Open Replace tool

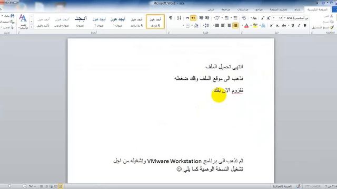click(8, 22)
